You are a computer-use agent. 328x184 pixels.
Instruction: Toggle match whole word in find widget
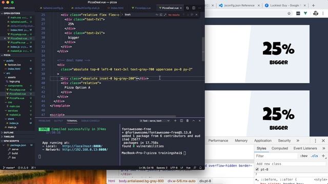[x=161, y=15]
